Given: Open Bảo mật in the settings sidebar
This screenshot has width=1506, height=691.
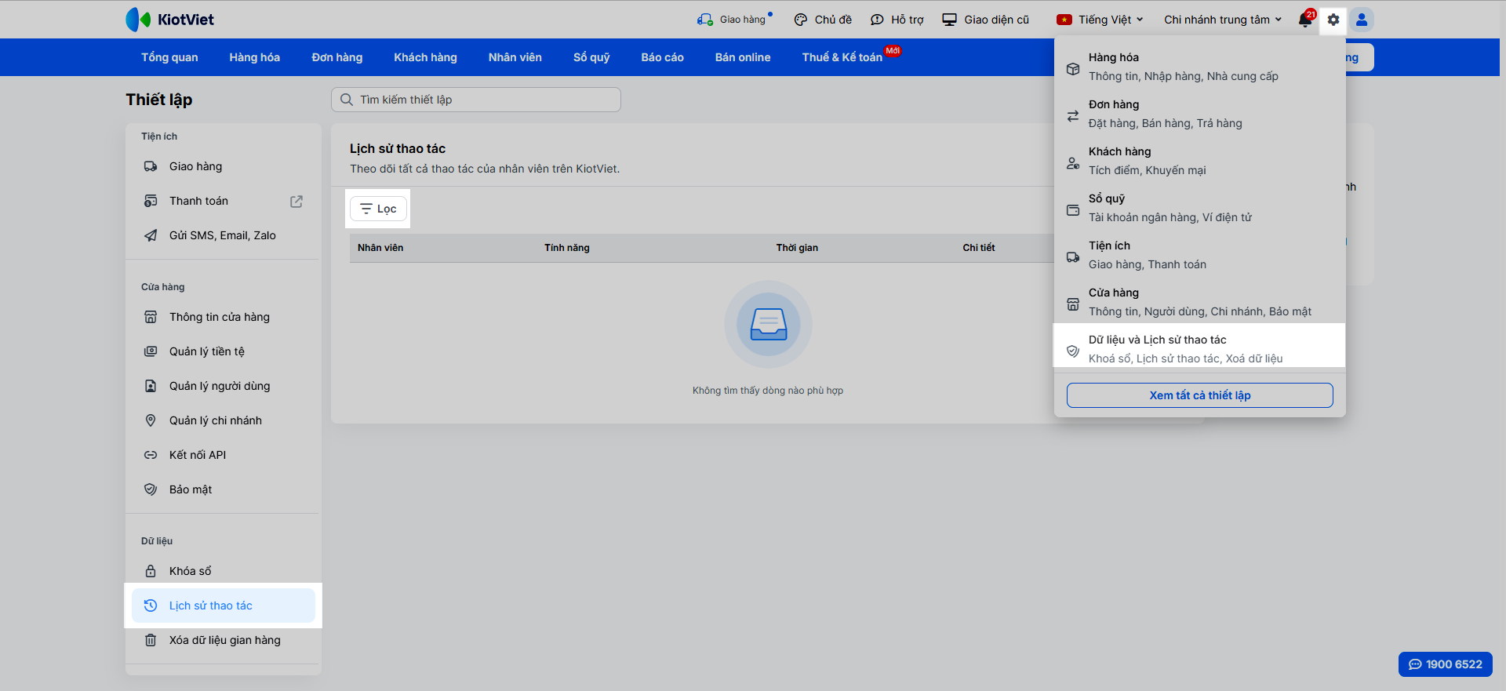Looking at the screenshot, I should pyautogui.click(x=224, y=489).
